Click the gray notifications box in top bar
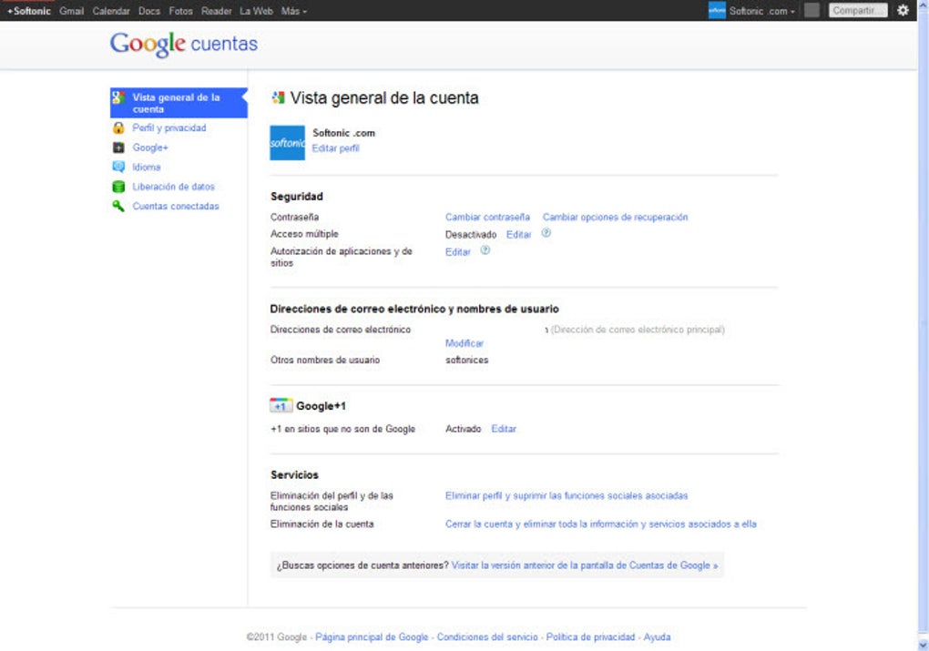Viewport: 929px width, 651px height. click(x=812, y=10)
